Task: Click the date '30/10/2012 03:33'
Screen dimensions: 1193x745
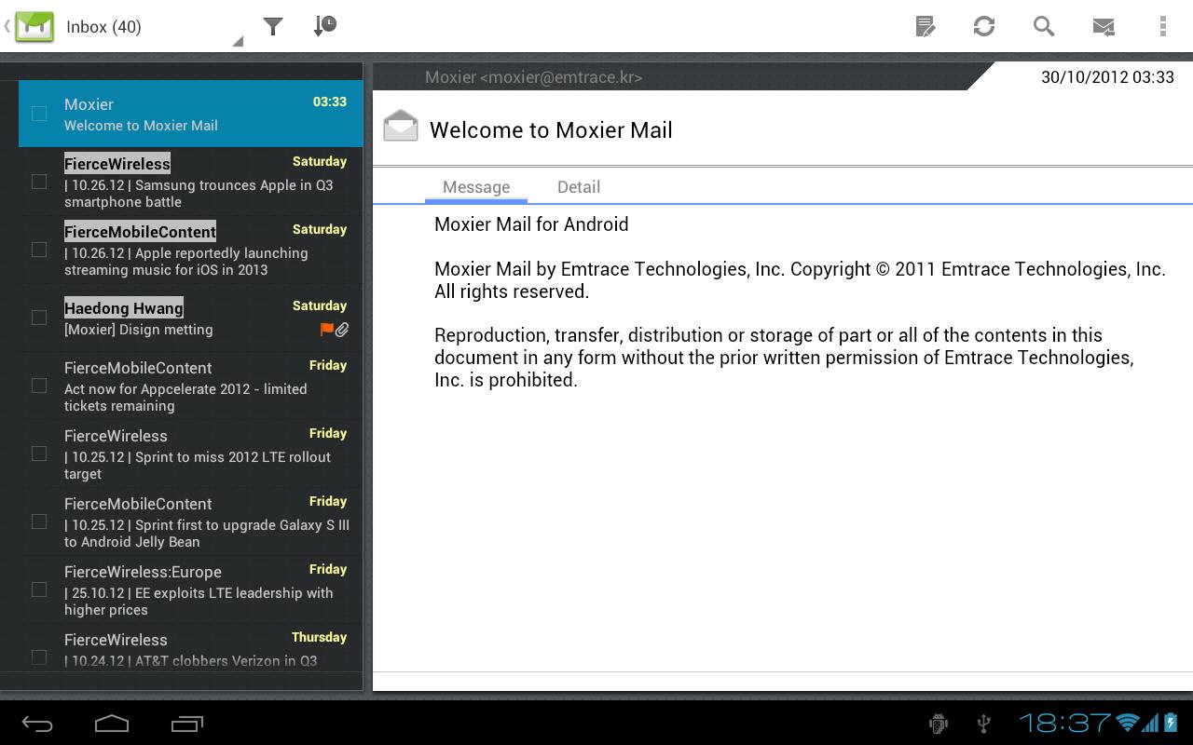Action: coord(1107,77)
